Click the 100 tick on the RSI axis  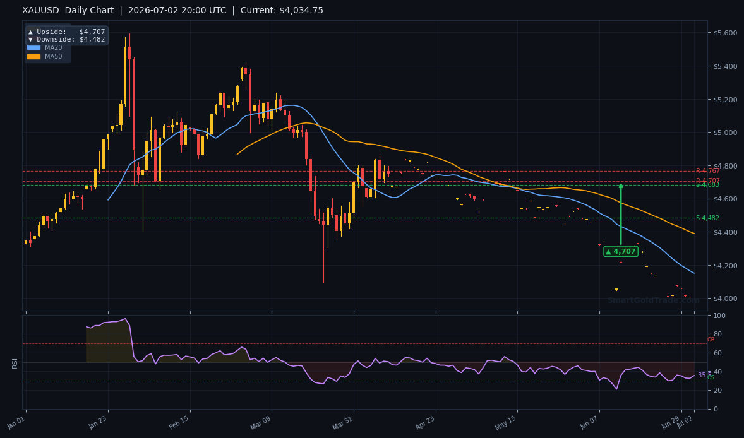719,316
